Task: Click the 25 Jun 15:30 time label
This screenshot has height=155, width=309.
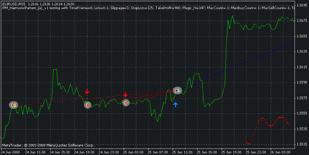Action: click(207, 152)
